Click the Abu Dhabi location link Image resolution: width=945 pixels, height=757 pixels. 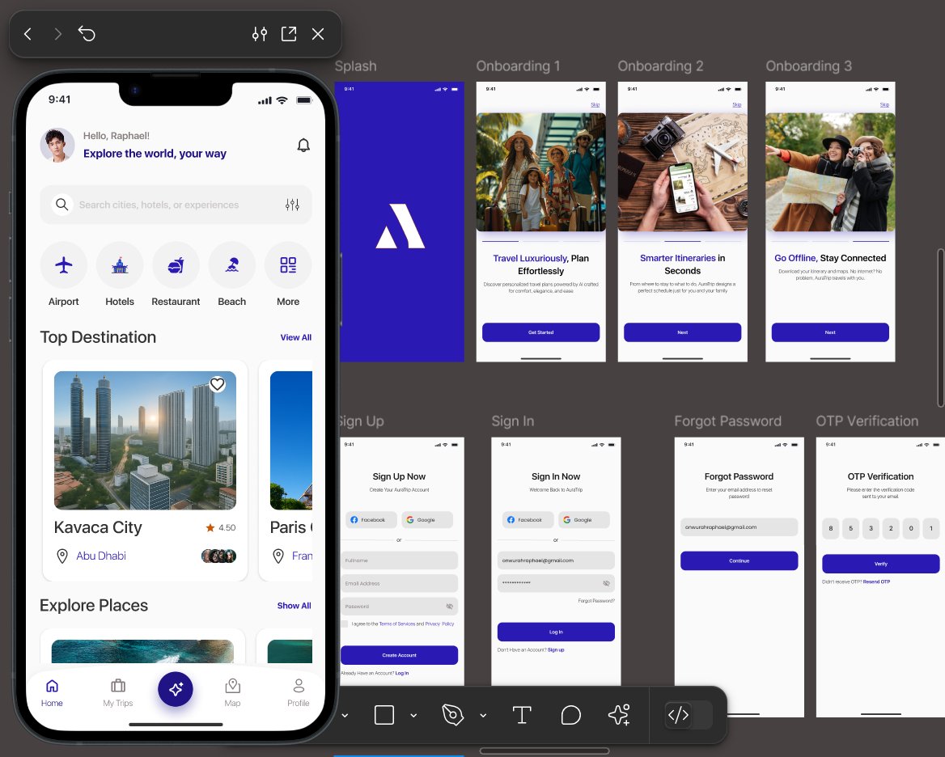click(x=101, y=556)
